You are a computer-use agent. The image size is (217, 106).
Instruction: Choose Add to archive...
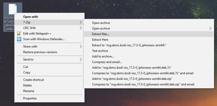(x=149, y=56)
